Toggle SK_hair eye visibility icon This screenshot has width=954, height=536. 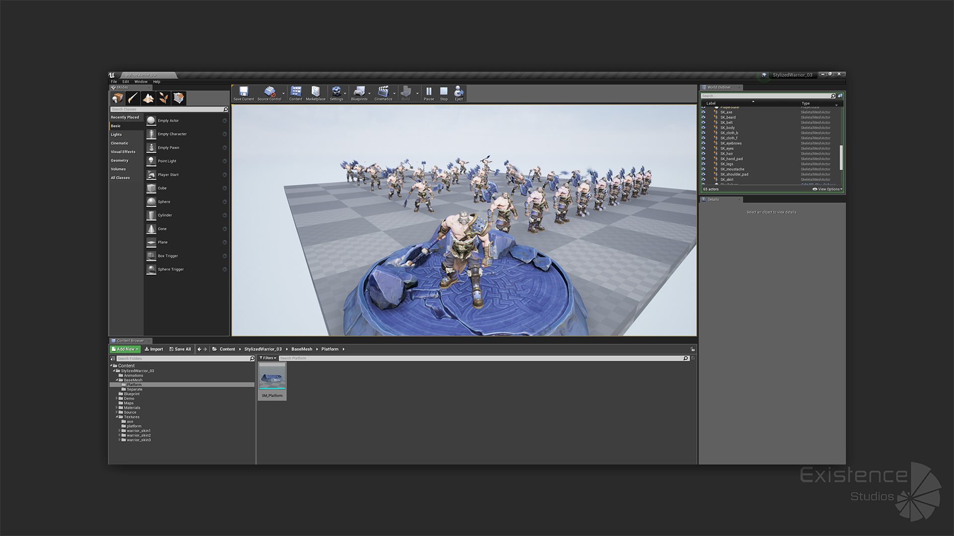pos(703,153)
